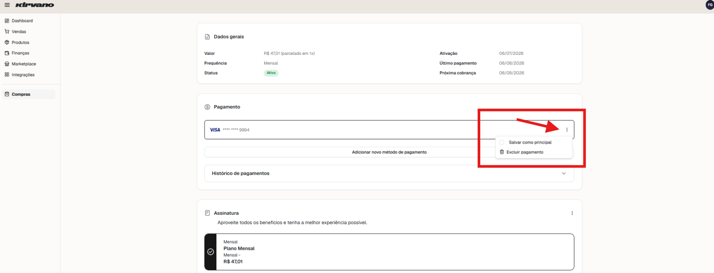Click the Pagamento section heading

click(227, 107)
